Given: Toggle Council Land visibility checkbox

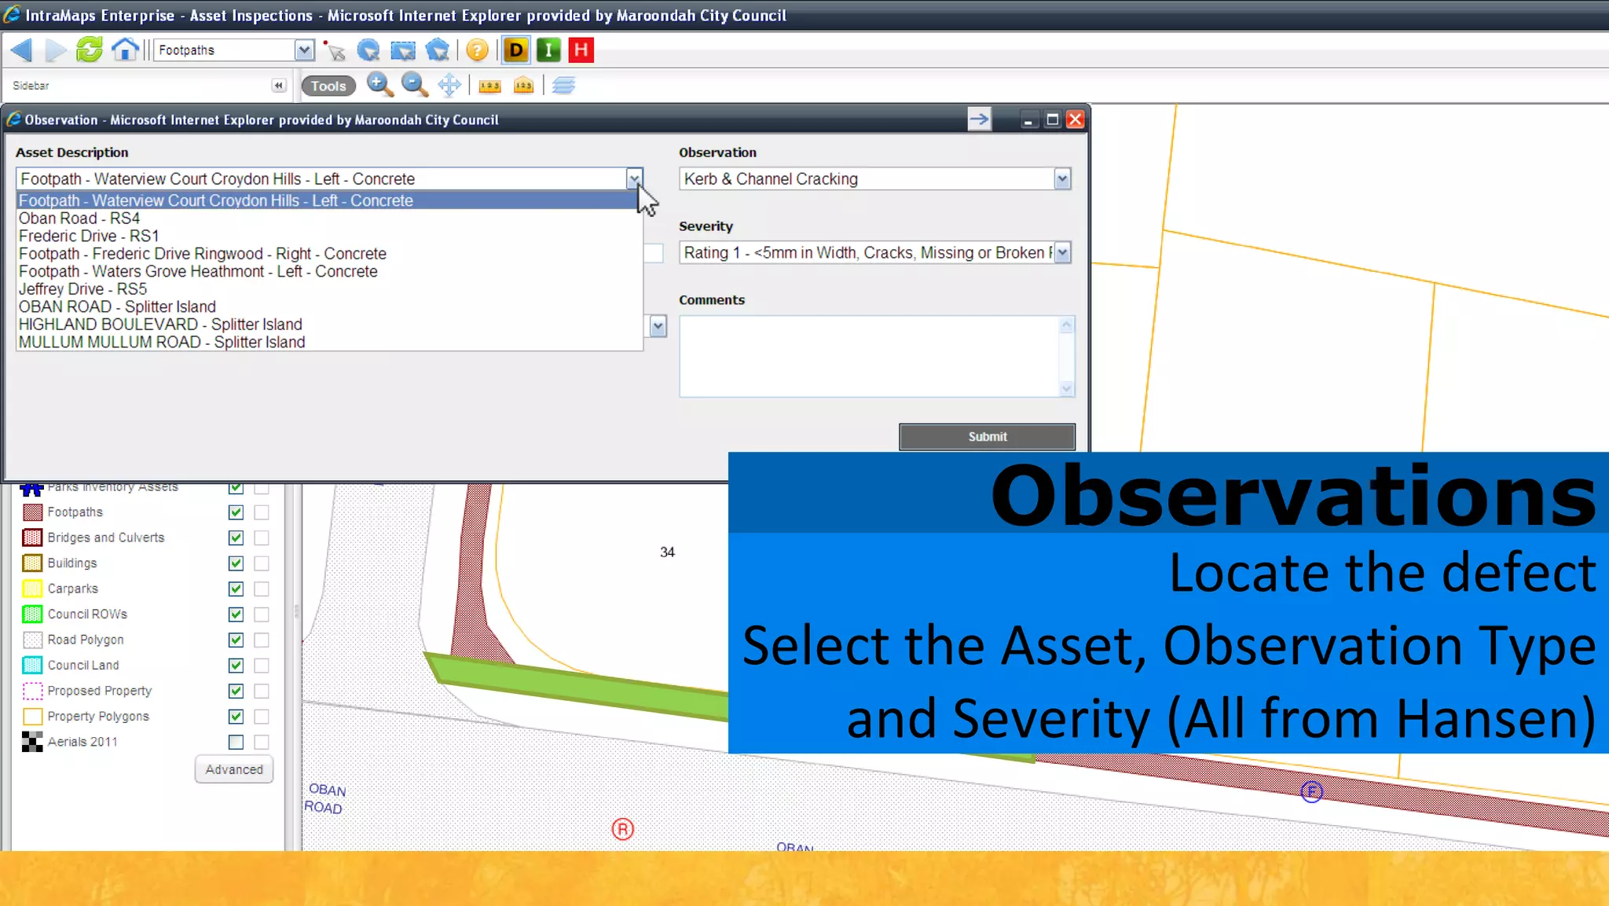Looking at the screenshot, I should coord(236,666).
